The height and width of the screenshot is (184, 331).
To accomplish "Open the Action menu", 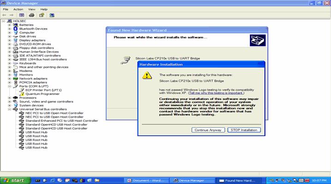I will pos(18,9).
